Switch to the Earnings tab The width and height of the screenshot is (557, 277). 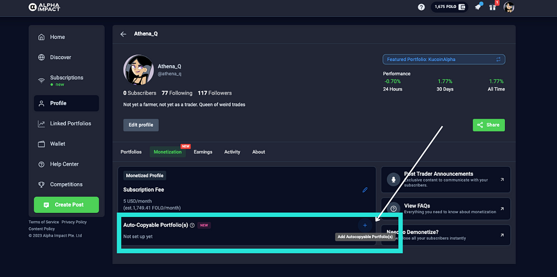[203, 152]
